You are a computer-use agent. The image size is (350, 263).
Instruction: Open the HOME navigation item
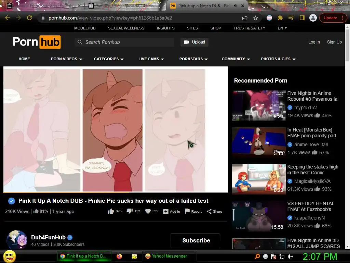(x=24, y=59)
